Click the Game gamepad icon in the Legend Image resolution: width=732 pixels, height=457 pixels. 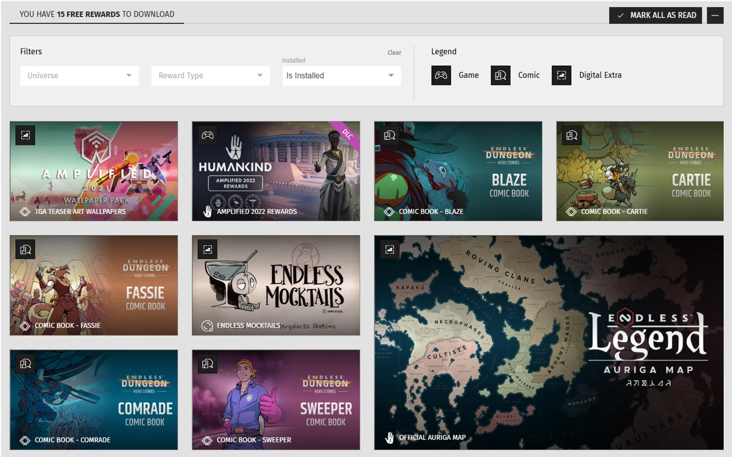441,75
